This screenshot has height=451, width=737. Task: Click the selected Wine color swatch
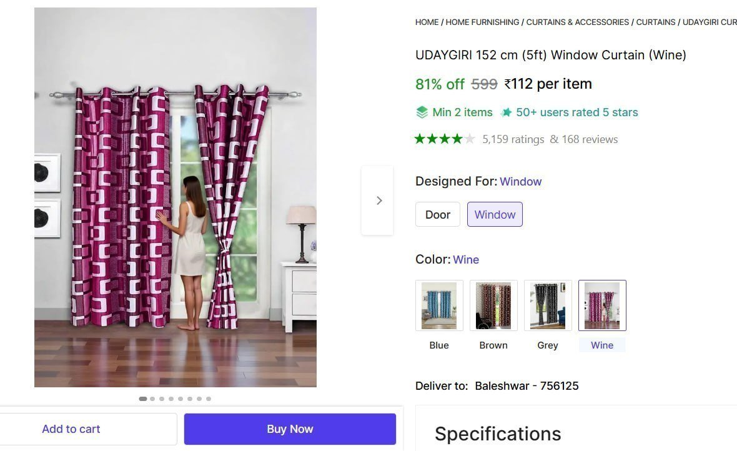pyautogui.click(x=602, y=305)
